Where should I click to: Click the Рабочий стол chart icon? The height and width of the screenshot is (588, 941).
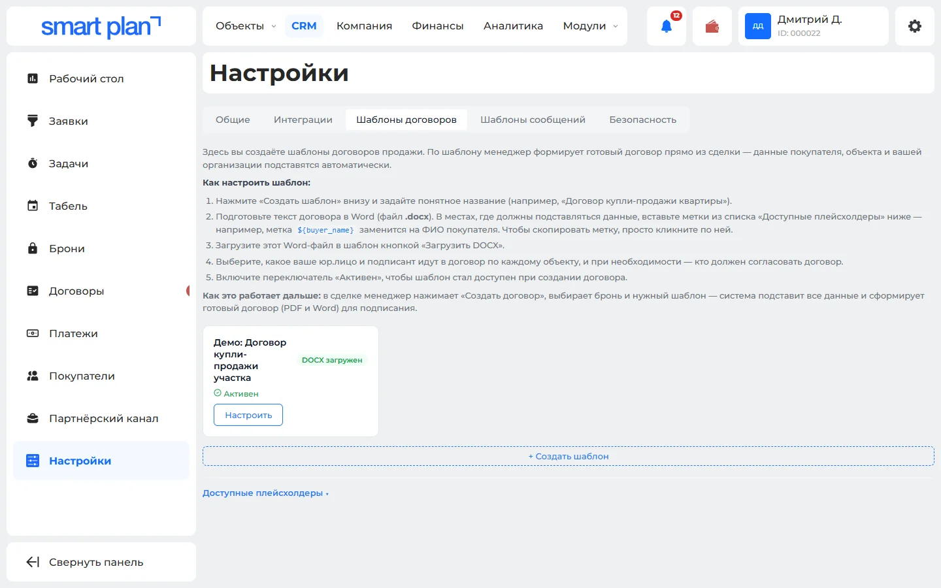tap(33, 78)
